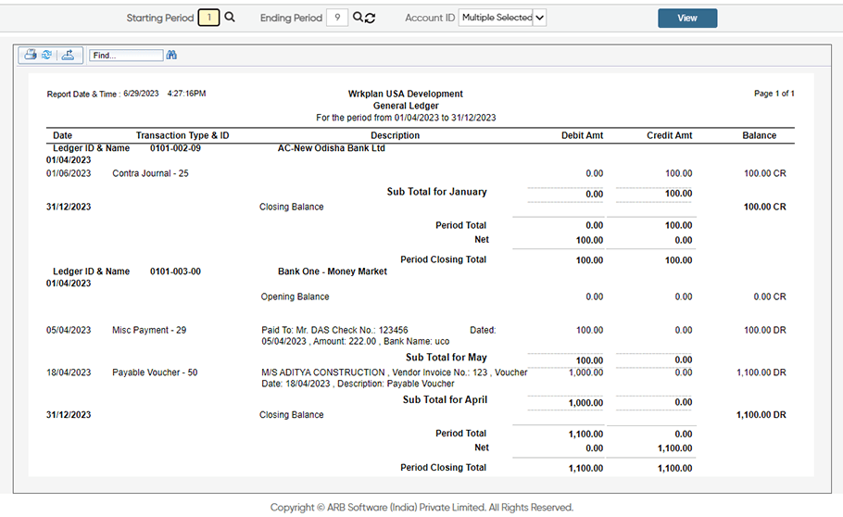843x517 pixels.
Task: Focus the Starting Period input field
Action: 208,18
